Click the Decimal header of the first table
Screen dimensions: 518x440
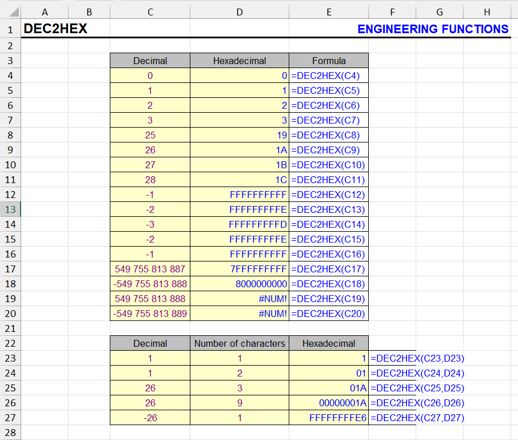pos(150,61)
